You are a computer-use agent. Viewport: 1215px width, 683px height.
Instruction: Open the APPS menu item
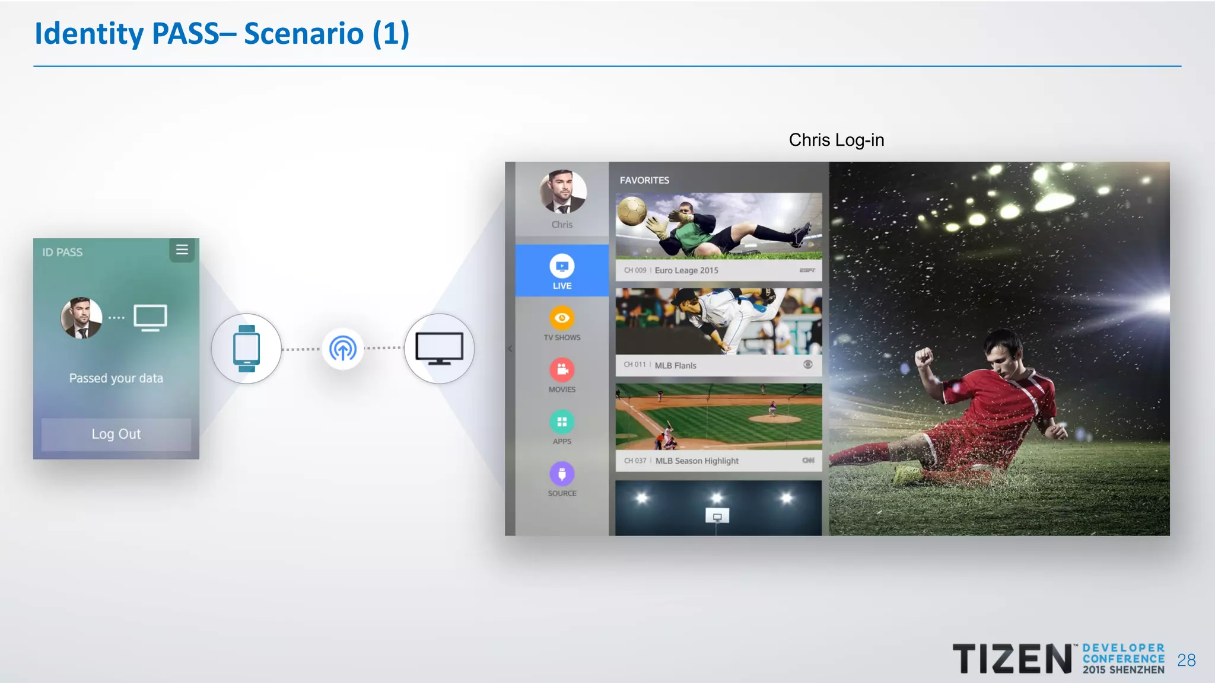562,427
